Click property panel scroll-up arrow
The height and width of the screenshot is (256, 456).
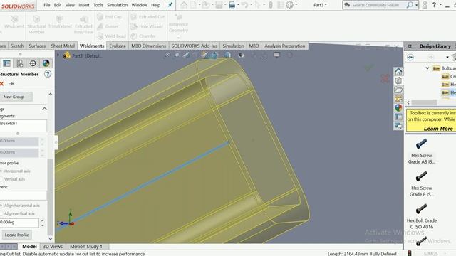pyautogui.click(x=51, y=95)
